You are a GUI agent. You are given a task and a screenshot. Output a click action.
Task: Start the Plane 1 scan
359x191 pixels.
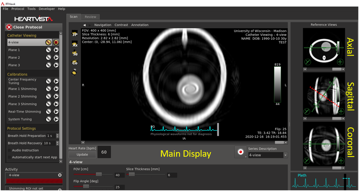click(56, 50)
